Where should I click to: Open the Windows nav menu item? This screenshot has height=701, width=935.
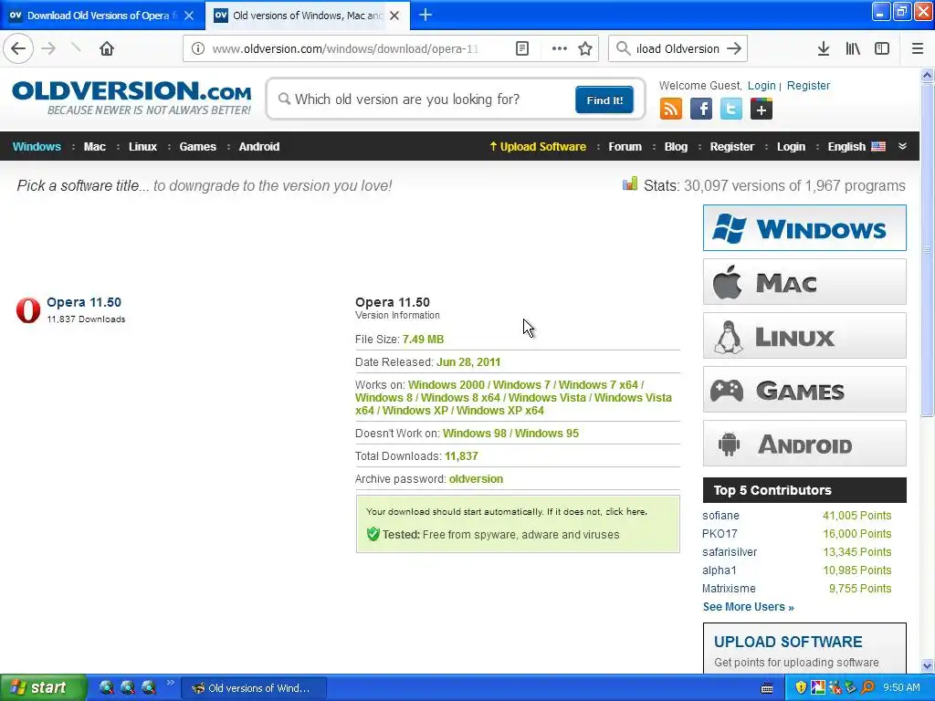37,147
